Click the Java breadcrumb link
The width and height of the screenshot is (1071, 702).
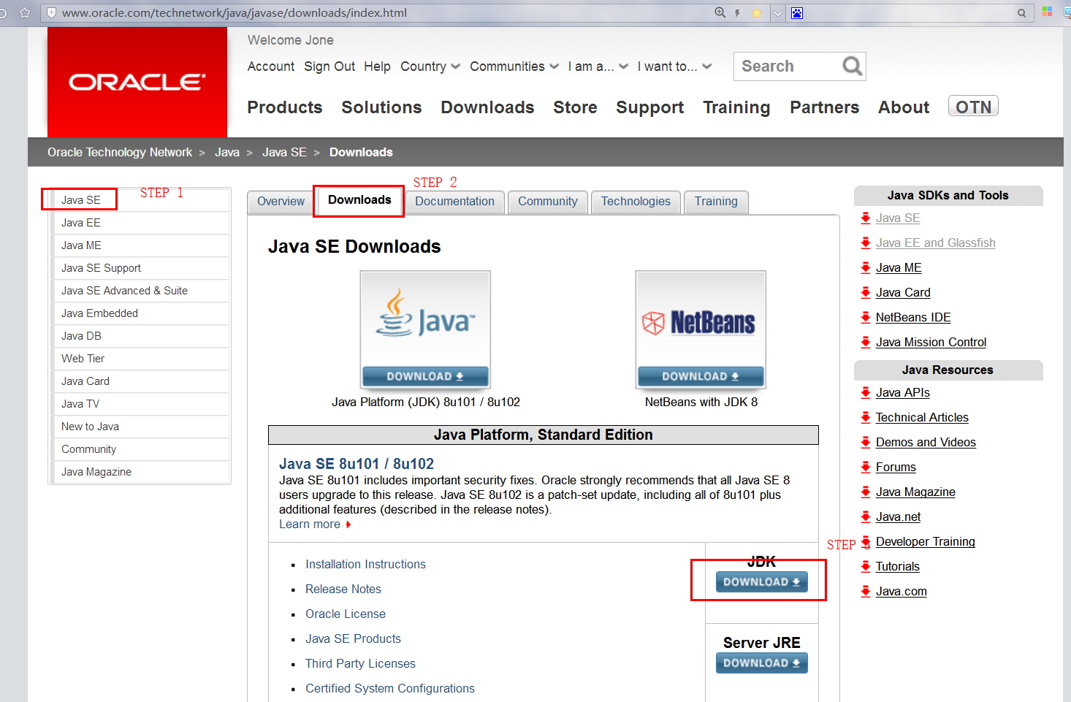pyautogui.click(x=227, y=152)
